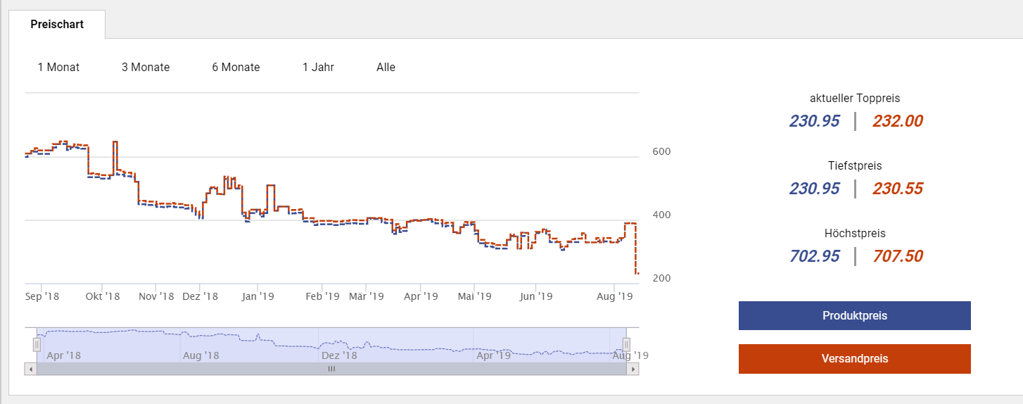The height and width of the screenshot is (404, 1023).
Task: Show the 1 Jahr price range
Action: coord(318,68)
